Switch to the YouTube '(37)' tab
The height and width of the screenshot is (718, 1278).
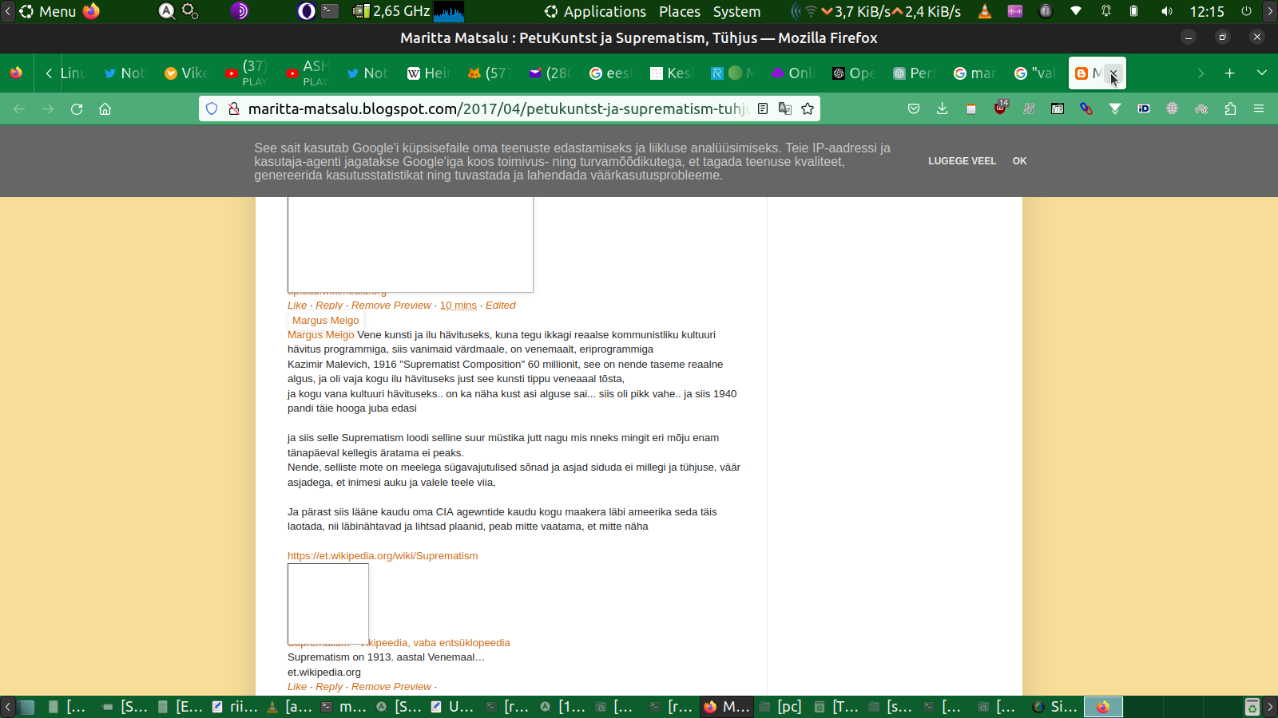pos(246,73)
